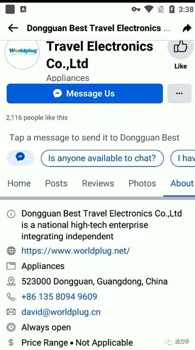Screen dimensions: 195x350
Task: Tap the globe icon next to the website
Action: coord(11,251)
